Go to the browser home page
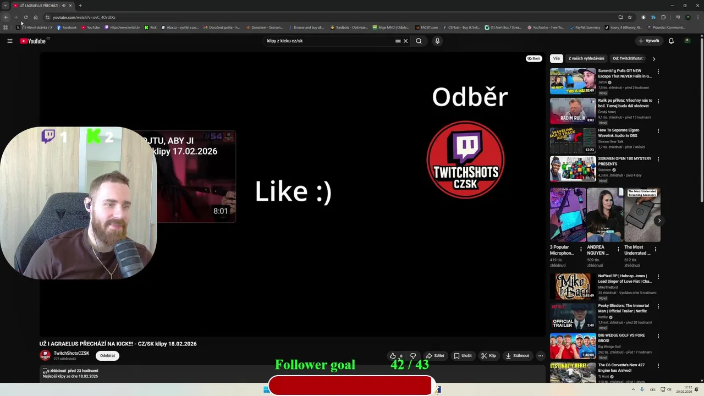Image resolution: width=704 pixels, height=396 pixels. tap(36, 17)
